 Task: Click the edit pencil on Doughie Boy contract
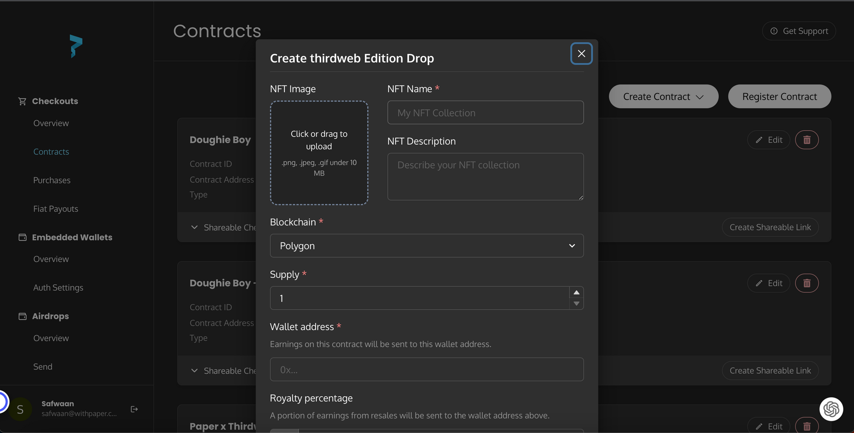tap(768, 140)
